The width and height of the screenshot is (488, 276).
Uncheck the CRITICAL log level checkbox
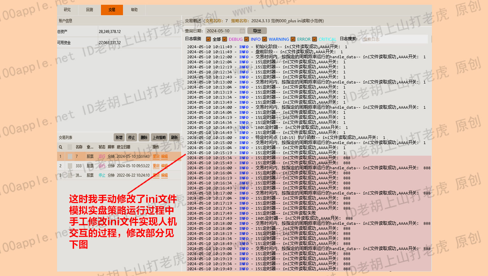[x=315, y=39]
